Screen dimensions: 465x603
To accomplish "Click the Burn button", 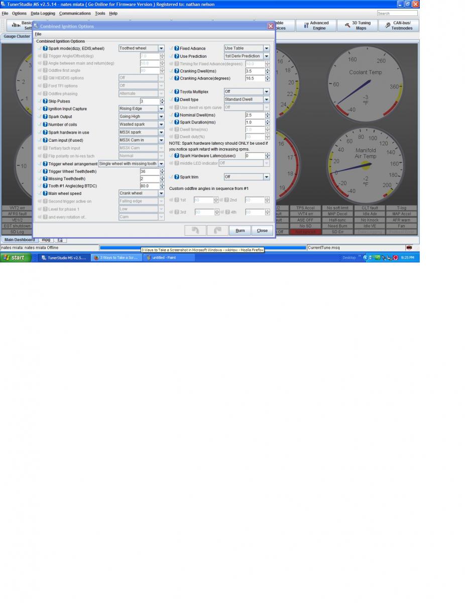I will point(240,230).
